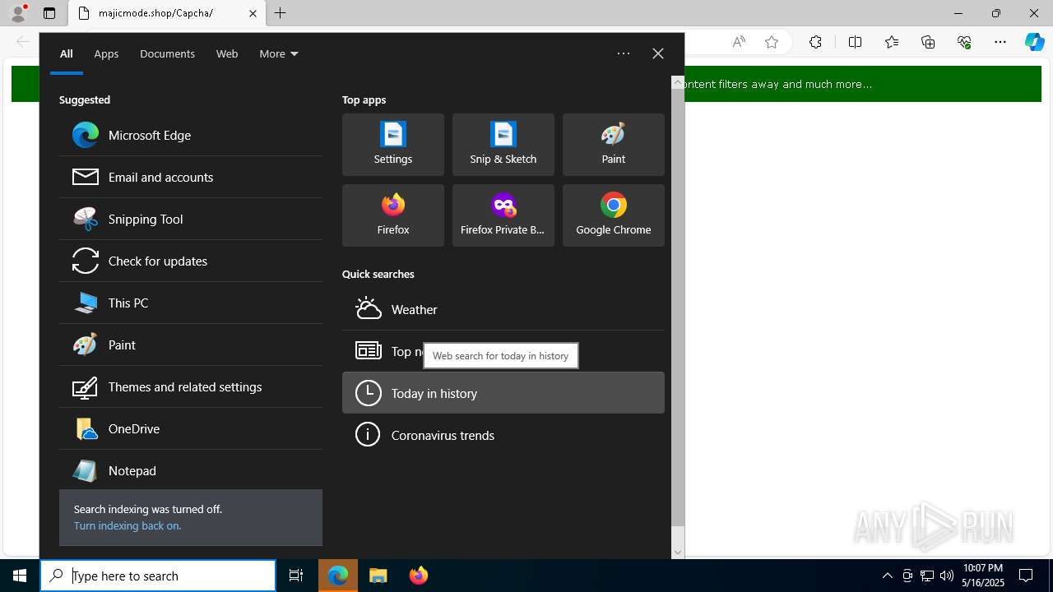The height and width of the screenshot is (592, 1053).
Task: Open Edge Favorites list
Action: tap(892, 42)
